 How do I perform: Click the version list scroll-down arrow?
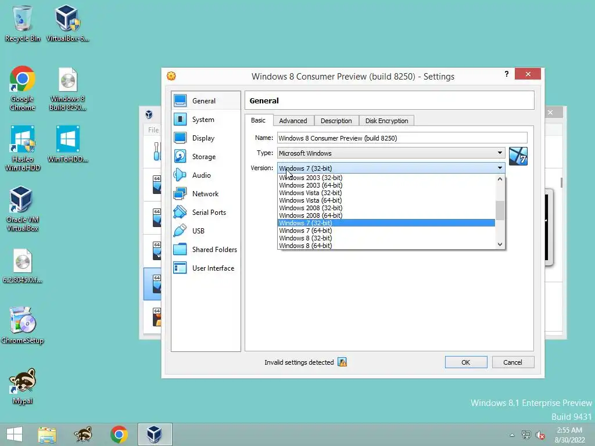(x=500, y=244)
